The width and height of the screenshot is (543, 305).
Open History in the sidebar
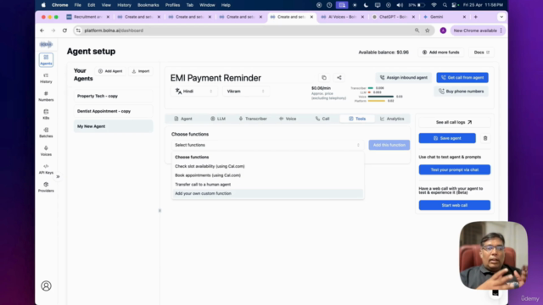pyautogui.click(x=46, y=78)
